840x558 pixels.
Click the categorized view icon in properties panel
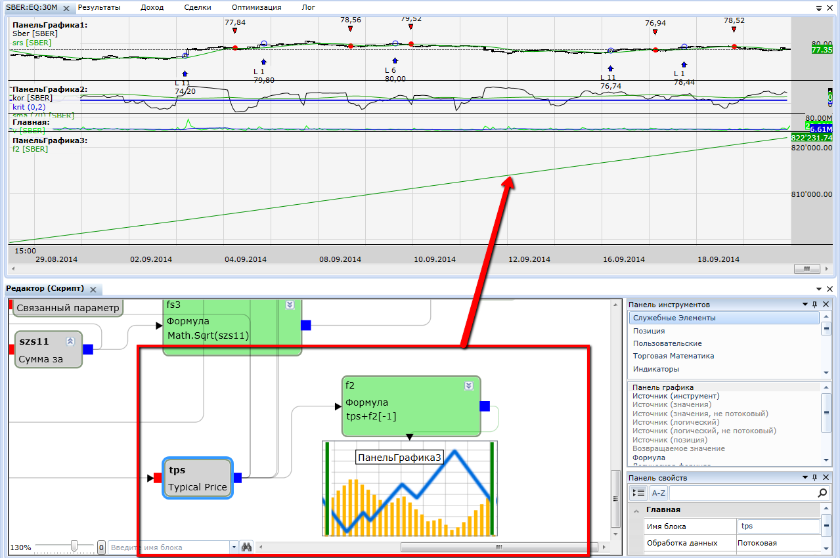tap(638, 492)
